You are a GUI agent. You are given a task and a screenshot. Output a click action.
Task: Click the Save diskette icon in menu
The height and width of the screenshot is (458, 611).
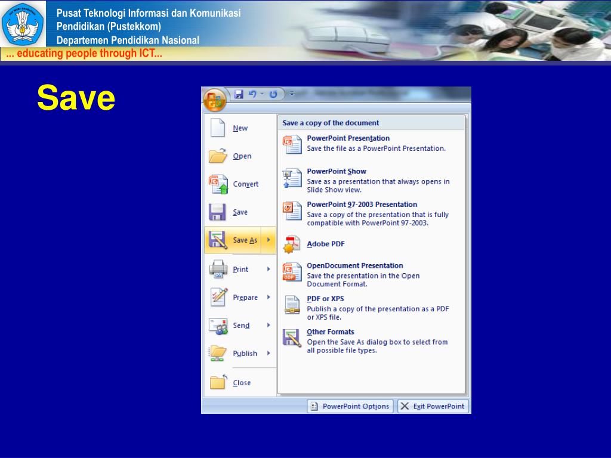point(217,212)
